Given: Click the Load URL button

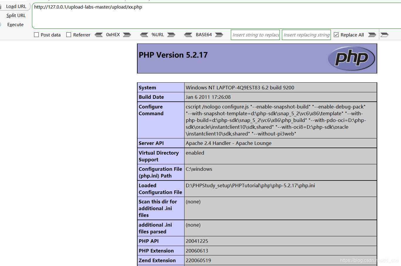Looking at the screenshot, I should click(16, 6).
